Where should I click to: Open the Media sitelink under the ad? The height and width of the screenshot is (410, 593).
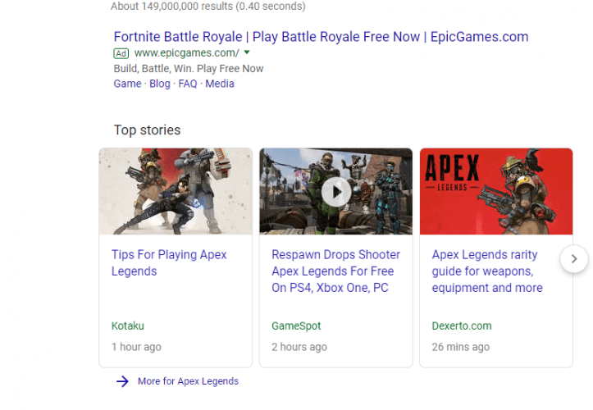220,84
